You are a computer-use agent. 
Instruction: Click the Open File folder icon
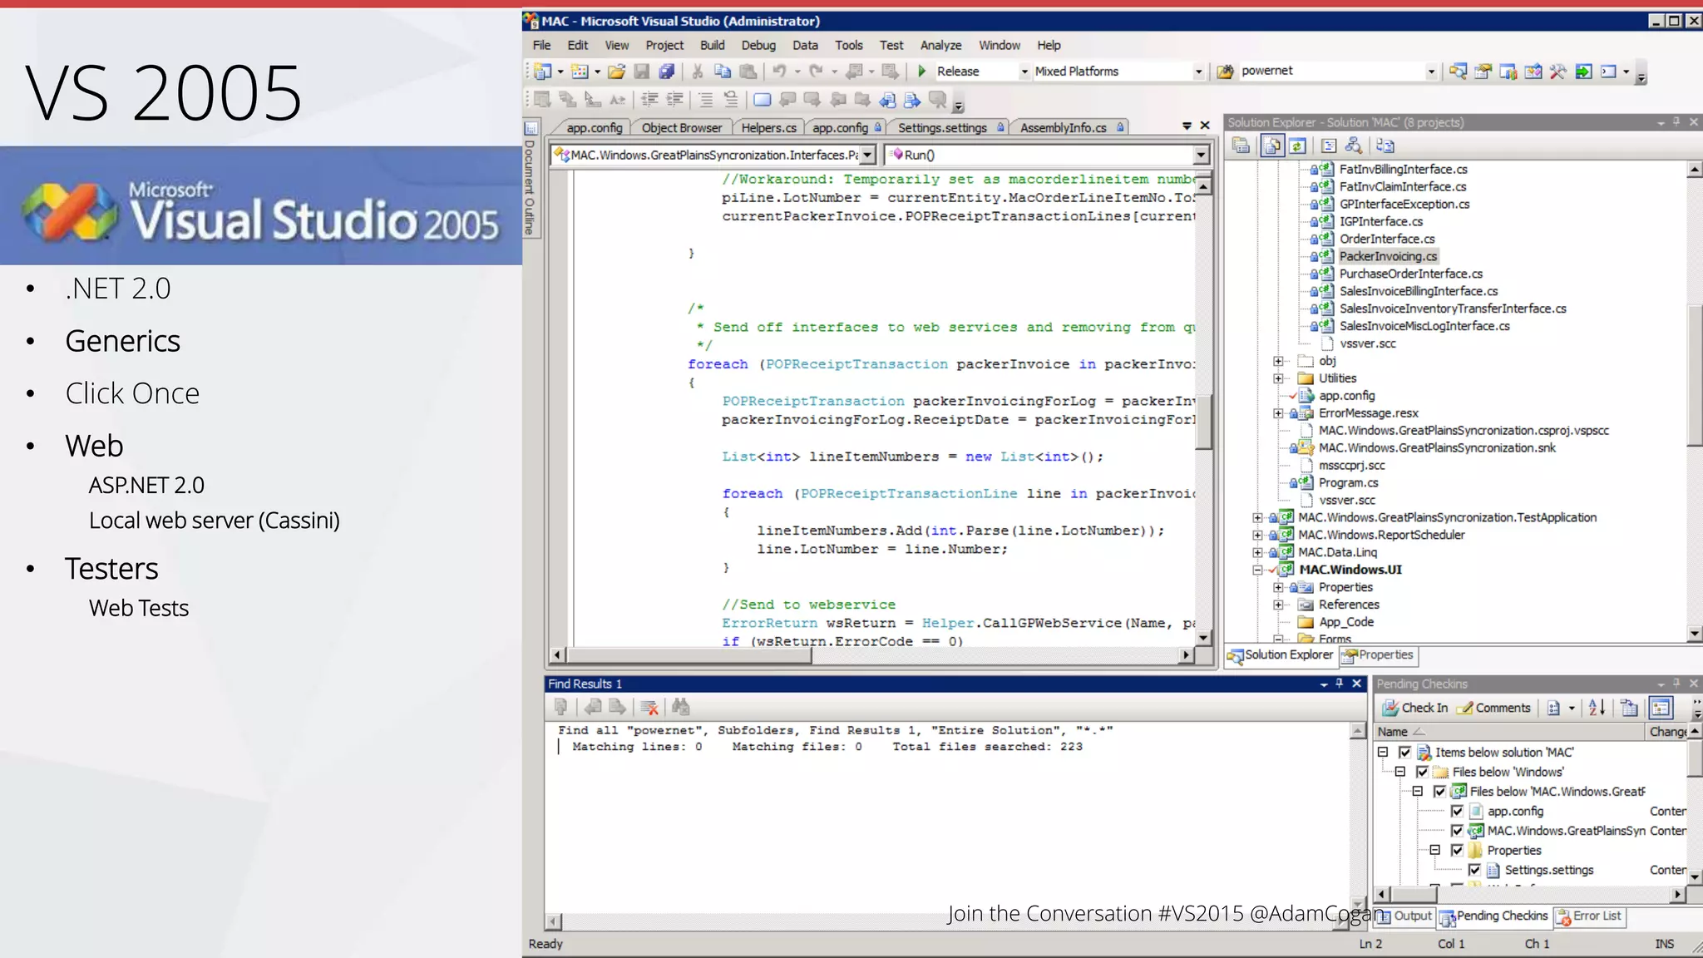pos(616,72)
